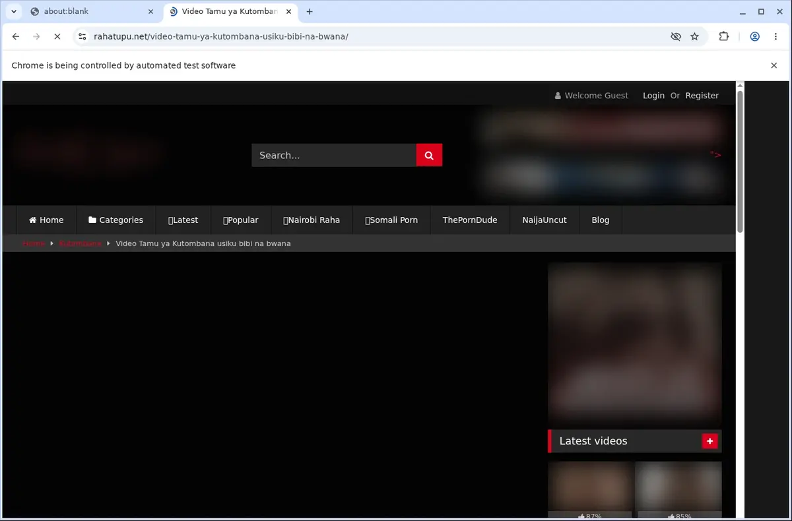Stop page loading with X button
This screenshot has width=792, height=521.
57,36
